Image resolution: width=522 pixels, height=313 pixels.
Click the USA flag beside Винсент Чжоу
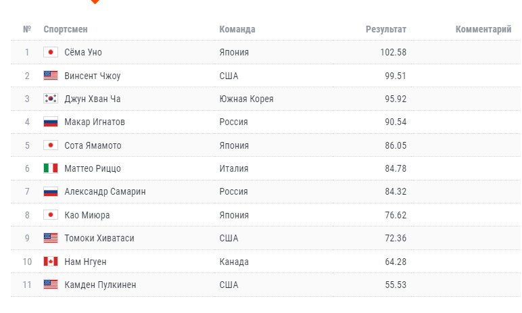tap(51, 76)
